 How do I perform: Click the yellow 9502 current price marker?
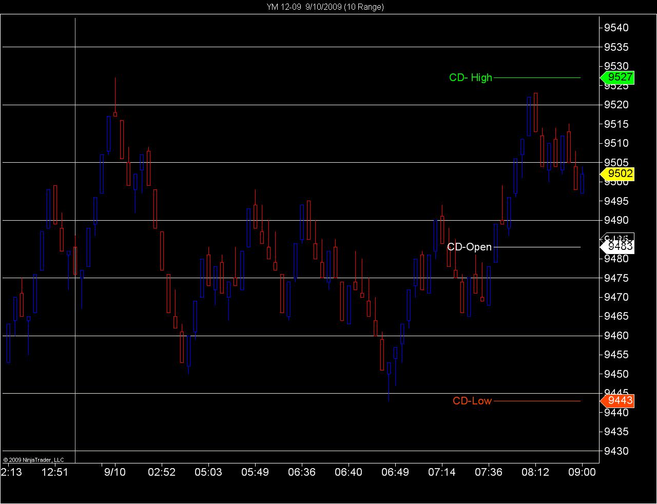[x=617, y=174]
